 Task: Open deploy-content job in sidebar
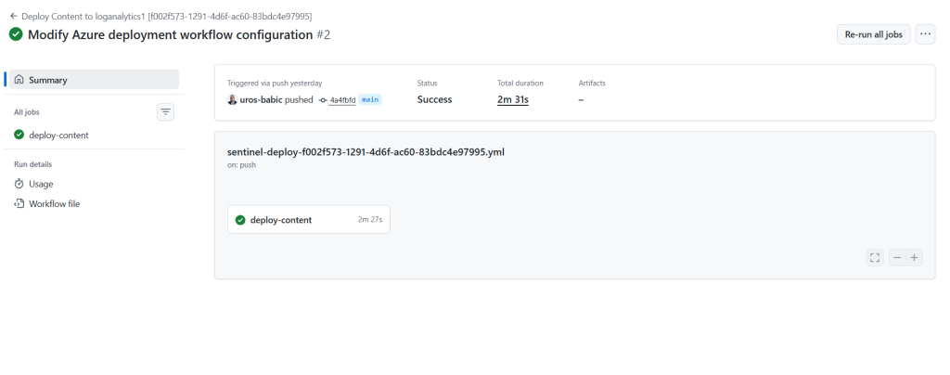[58, 135]
